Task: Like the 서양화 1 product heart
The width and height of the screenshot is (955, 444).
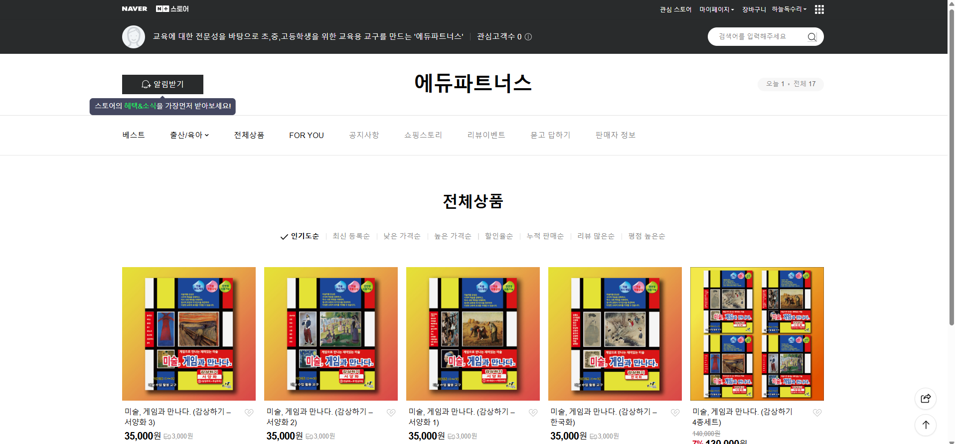Action: (x=533, y=413)
